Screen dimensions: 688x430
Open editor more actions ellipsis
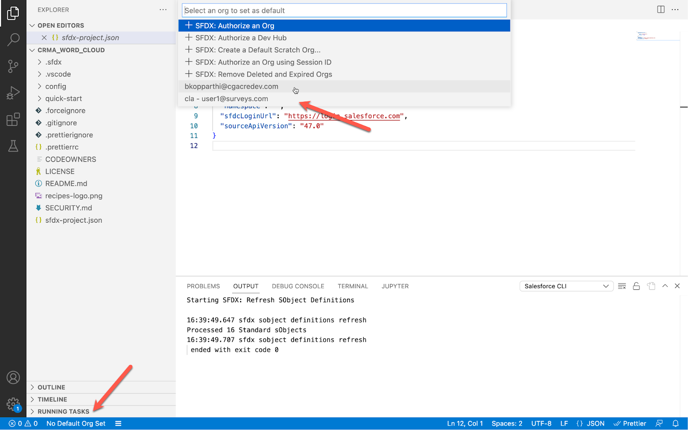click(675, 9)
